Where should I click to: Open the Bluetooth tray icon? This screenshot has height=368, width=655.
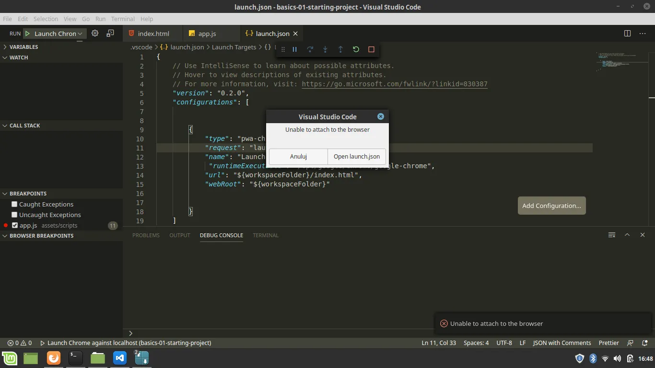pos(593,358)
